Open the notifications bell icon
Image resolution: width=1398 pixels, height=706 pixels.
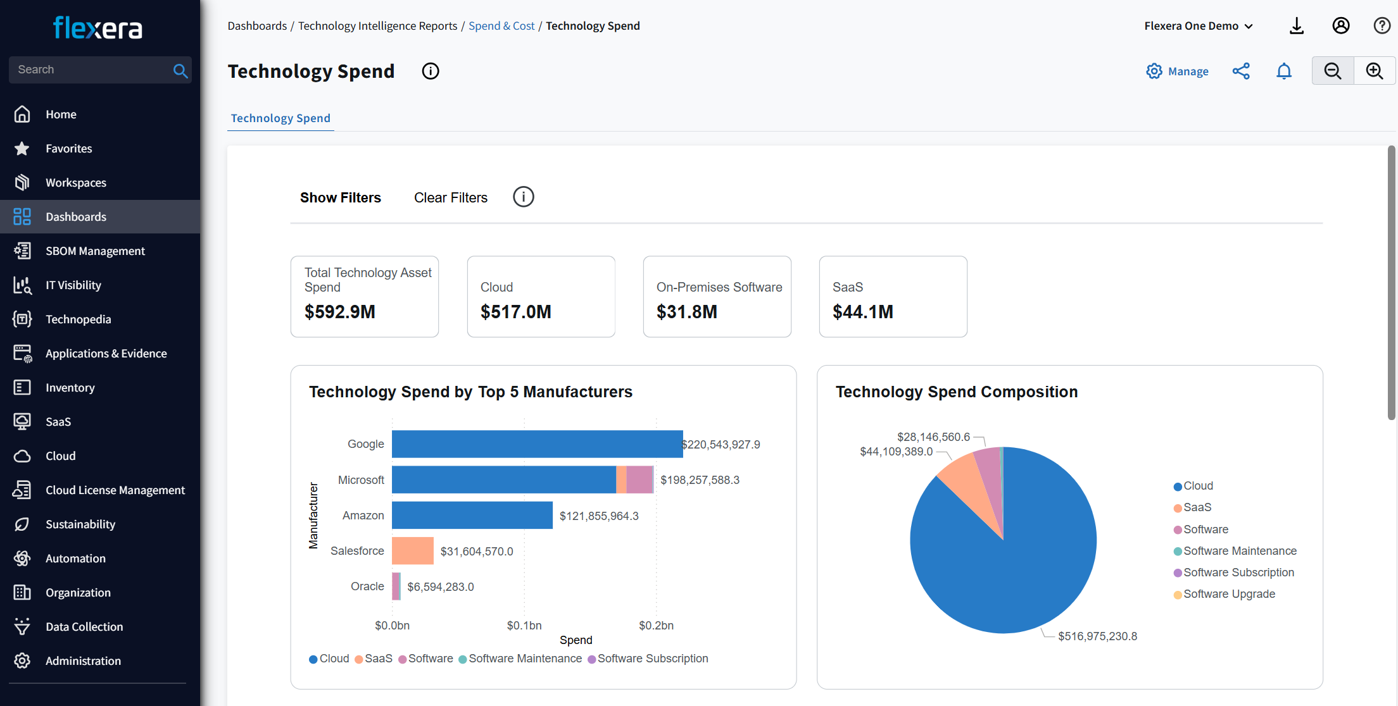[1283, 71]
